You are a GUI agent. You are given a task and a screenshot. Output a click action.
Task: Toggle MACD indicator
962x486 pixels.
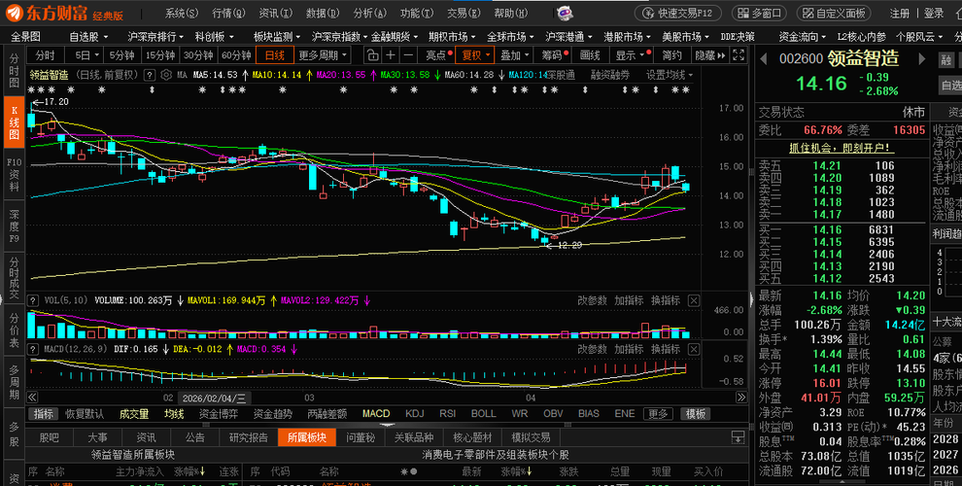(375, 414)
